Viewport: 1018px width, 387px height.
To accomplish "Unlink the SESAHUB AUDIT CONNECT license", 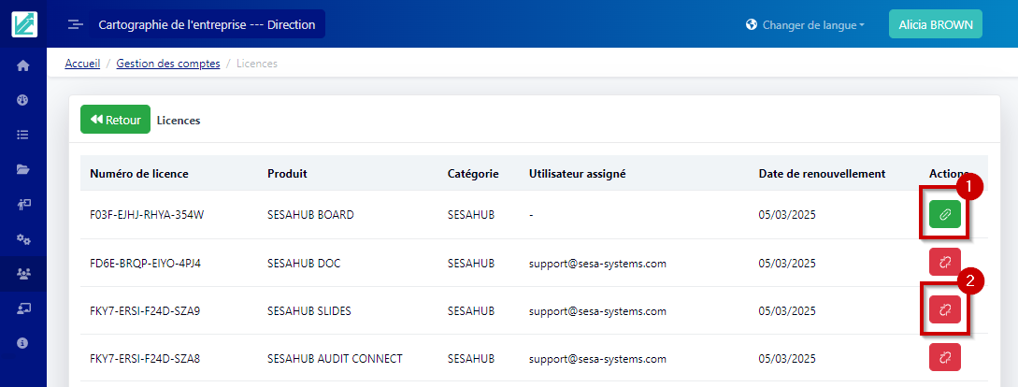I will click(944, 357).
